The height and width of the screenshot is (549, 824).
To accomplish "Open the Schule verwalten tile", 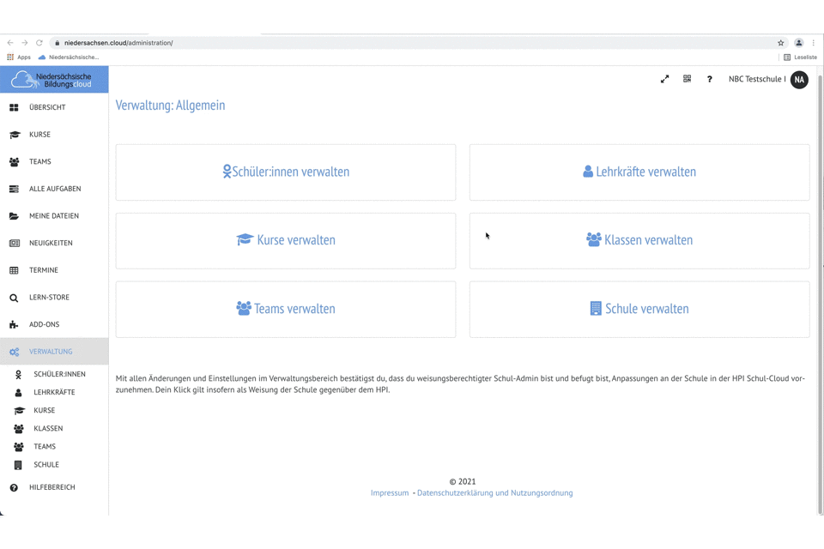I will (639, 309).
